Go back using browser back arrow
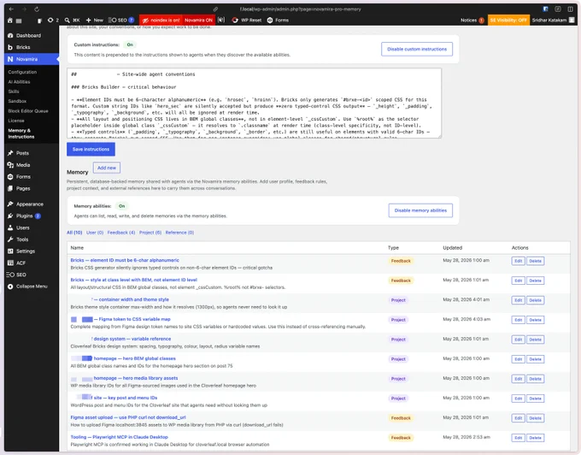This screenshot has width=581, height=455. pyautogui.click(x=11, y=9)
